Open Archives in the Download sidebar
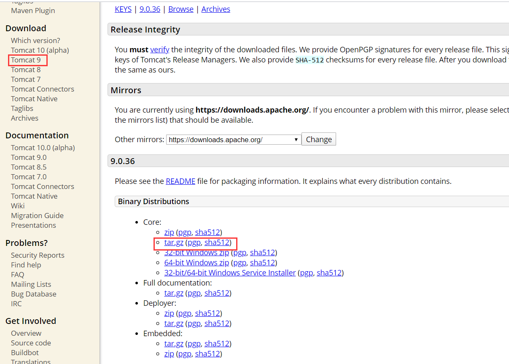509x364 pixels. pyautogui.click(x=24, y=118)
